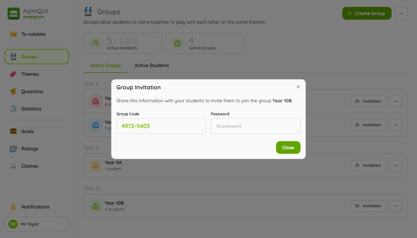Click the enseignant role label under AgoraQuiz
Image resolution: width=417 pixels, height=238 pixels.
point(34,17)
